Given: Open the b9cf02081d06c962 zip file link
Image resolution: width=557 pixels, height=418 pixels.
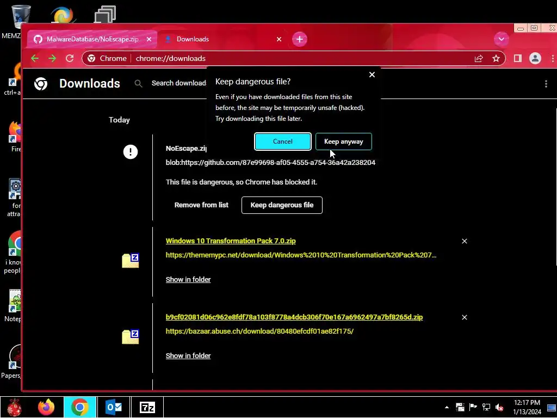Looking at the screenshot, I should (x=294, y=317).
